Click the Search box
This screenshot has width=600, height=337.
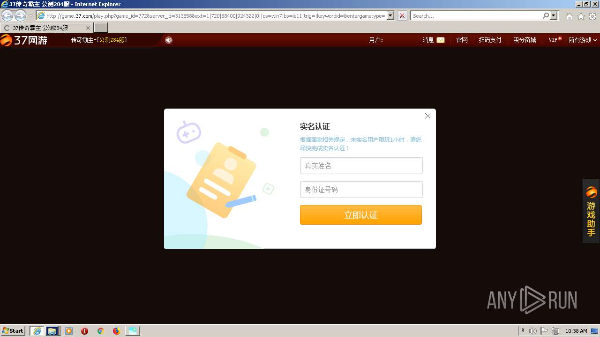point(476,16)
